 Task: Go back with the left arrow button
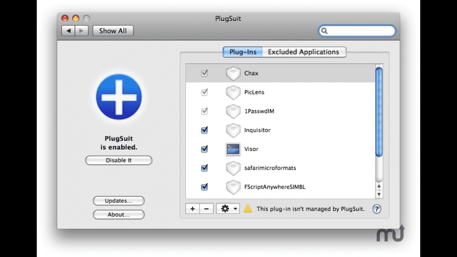point(68,30)
